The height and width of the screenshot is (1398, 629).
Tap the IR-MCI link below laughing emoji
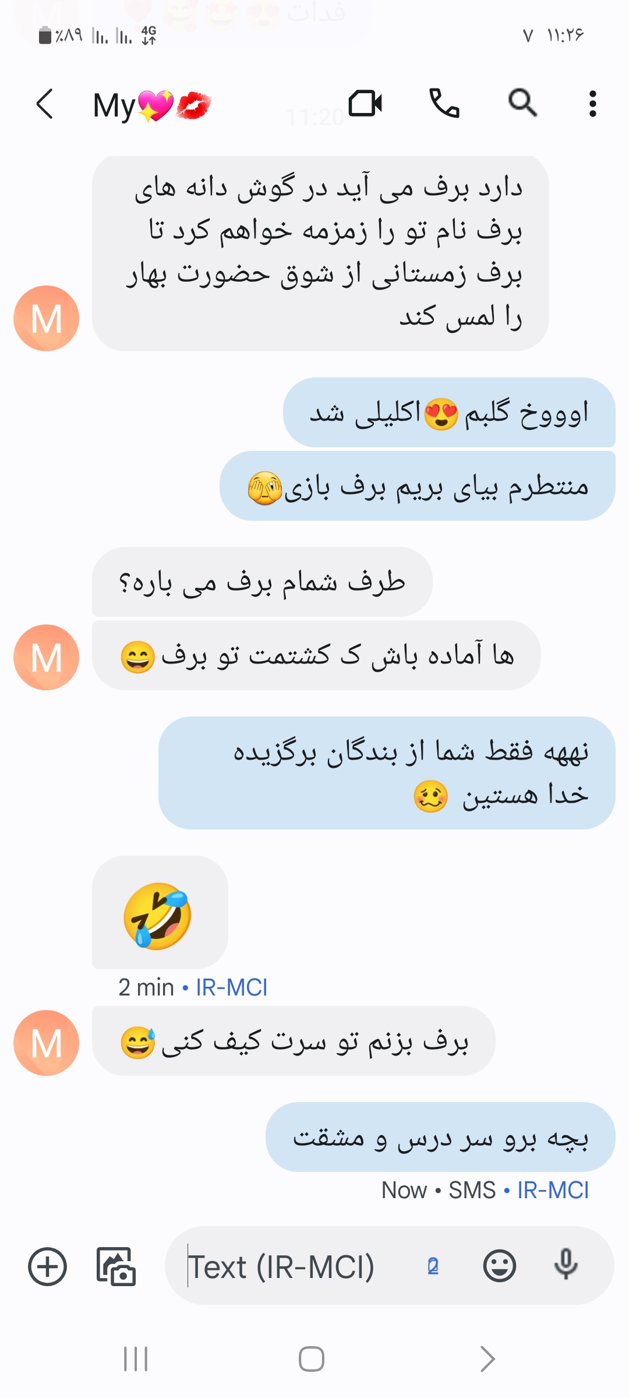point(231,987)
